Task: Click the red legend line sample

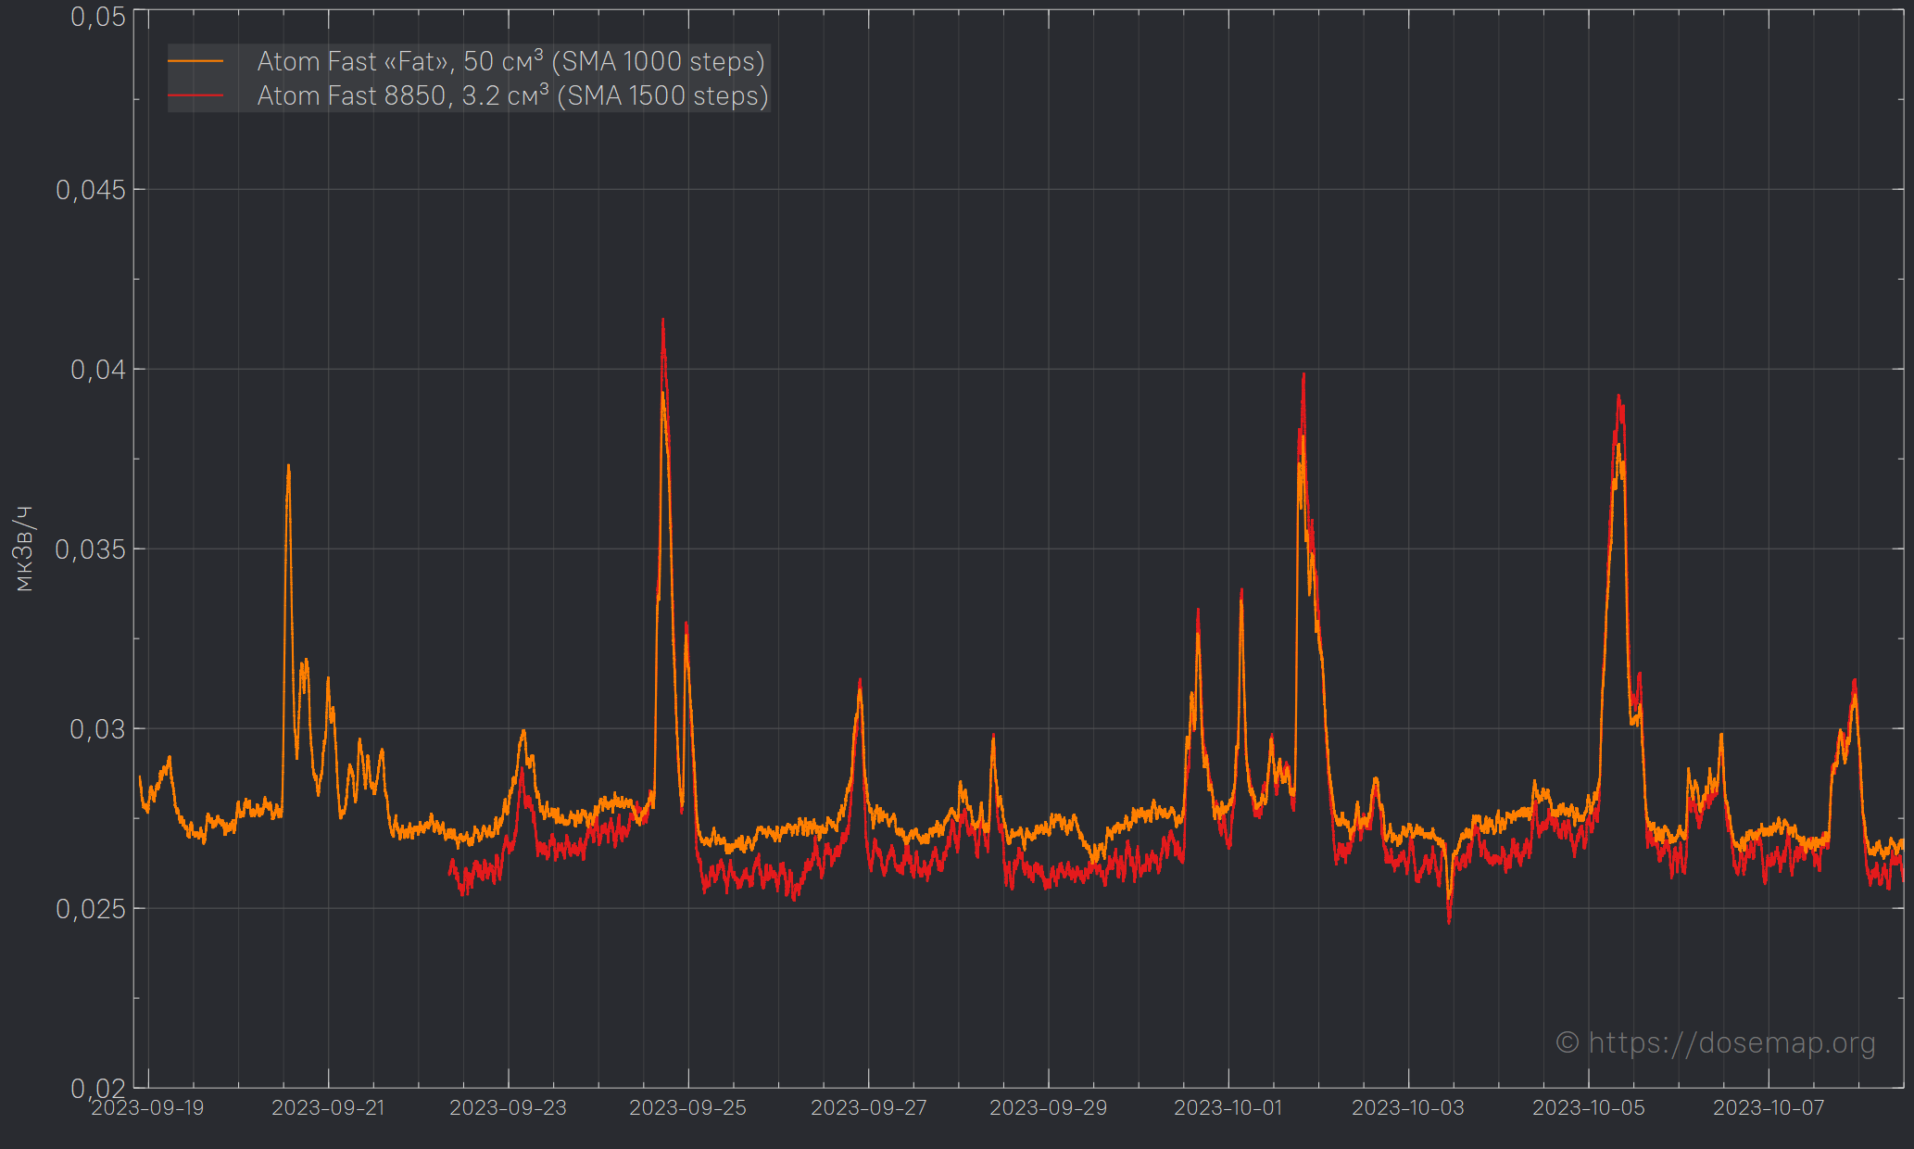Action: coord(195,95)
